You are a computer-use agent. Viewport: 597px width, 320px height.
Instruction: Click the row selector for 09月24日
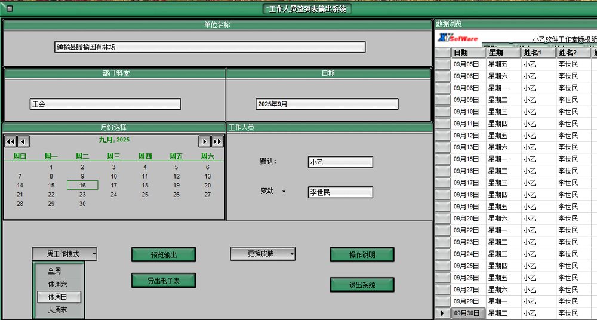click(x=442, y=254)
